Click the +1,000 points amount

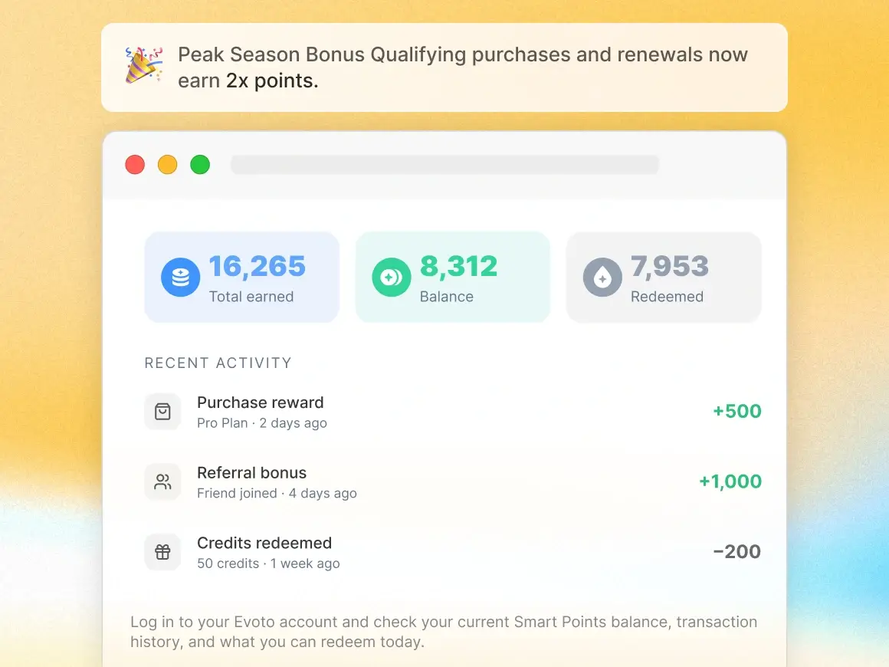coord(730,481)
